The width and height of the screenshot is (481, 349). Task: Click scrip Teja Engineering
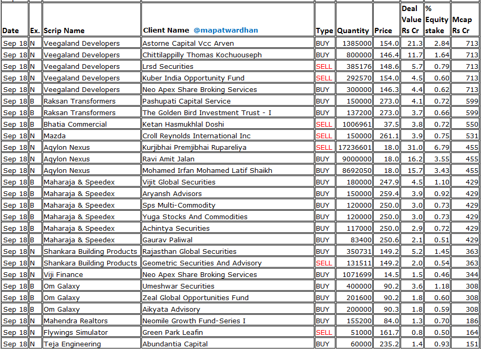(72, 344)
